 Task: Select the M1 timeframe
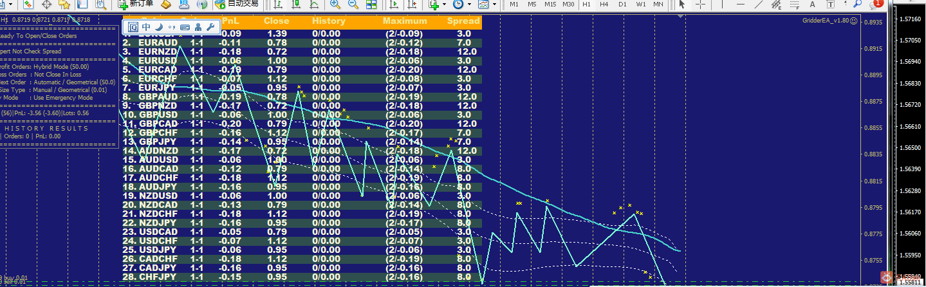tap(514, 4)
